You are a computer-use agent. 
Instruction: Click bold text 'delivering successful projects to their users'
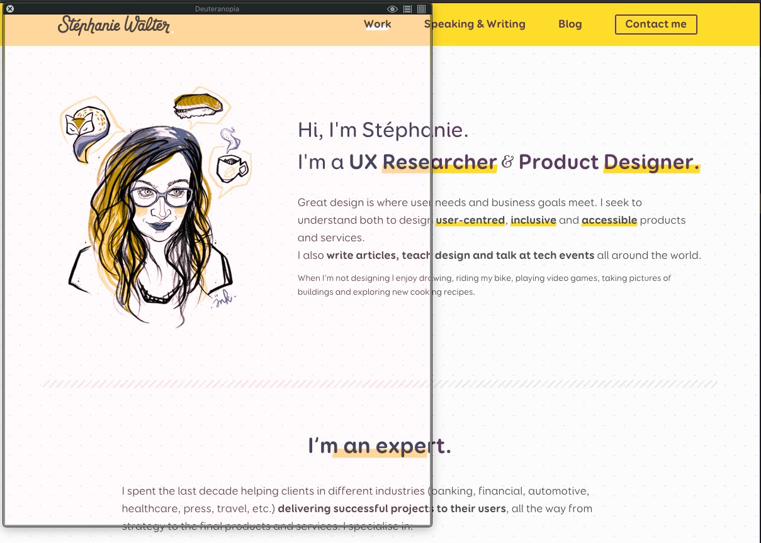[392, 508]
